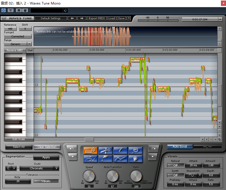
Task: Pick the Pencil draw tool
Action: click(120, 151)
